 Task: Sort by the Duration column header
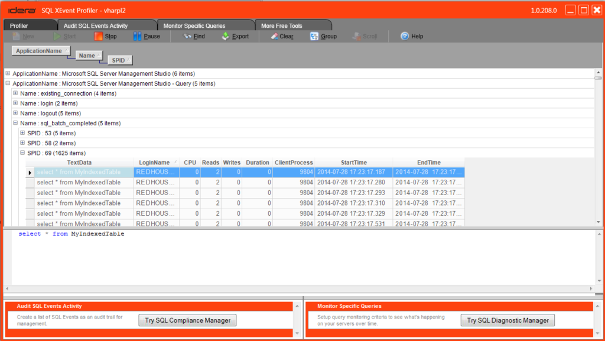(258, 163)
